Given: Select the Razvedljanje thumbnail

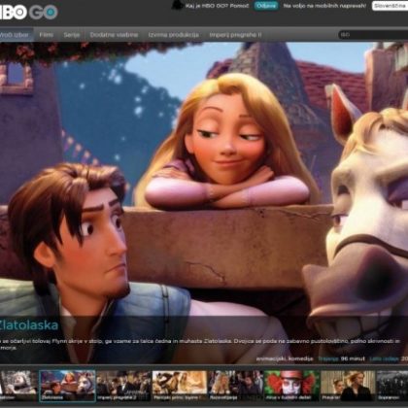Looking at the screenshot, I should coord(235,386).
